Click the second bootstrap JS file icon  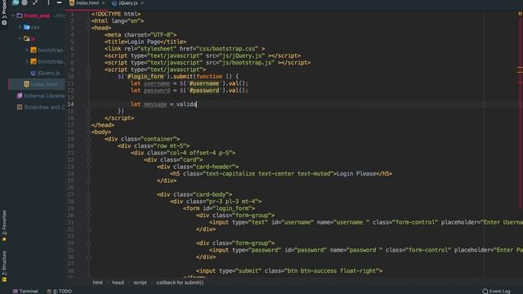pos(34,61)
